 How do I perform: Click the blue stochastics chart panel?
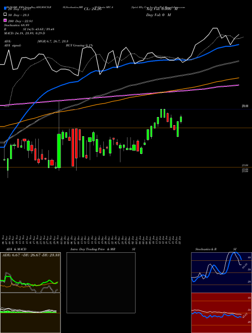(221, 272)
